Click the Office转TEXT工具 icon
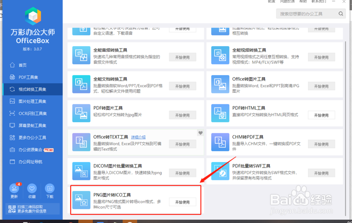 (x=81, y=142)
